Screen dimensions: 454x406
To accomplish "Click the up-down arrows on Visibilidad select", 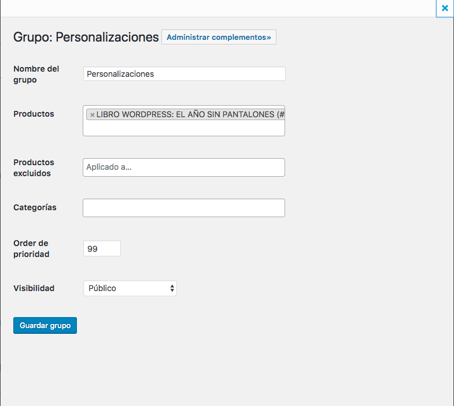I will click(x=172, y=288).
